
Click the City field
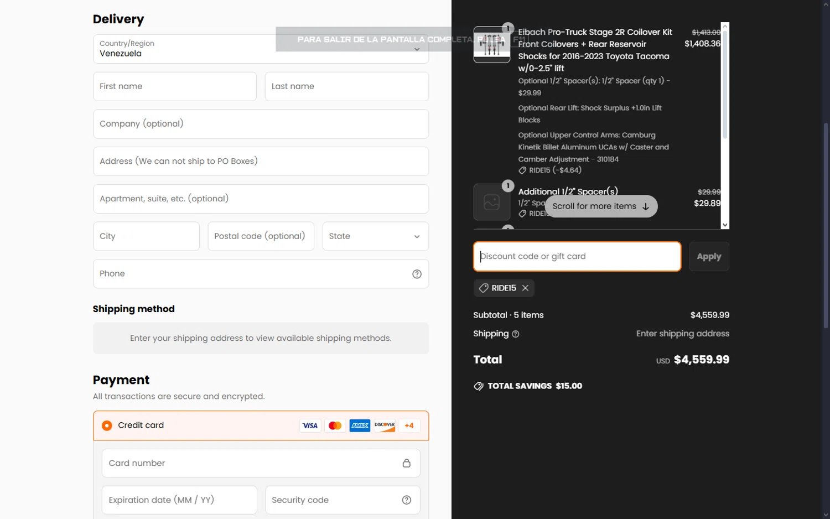146,236
